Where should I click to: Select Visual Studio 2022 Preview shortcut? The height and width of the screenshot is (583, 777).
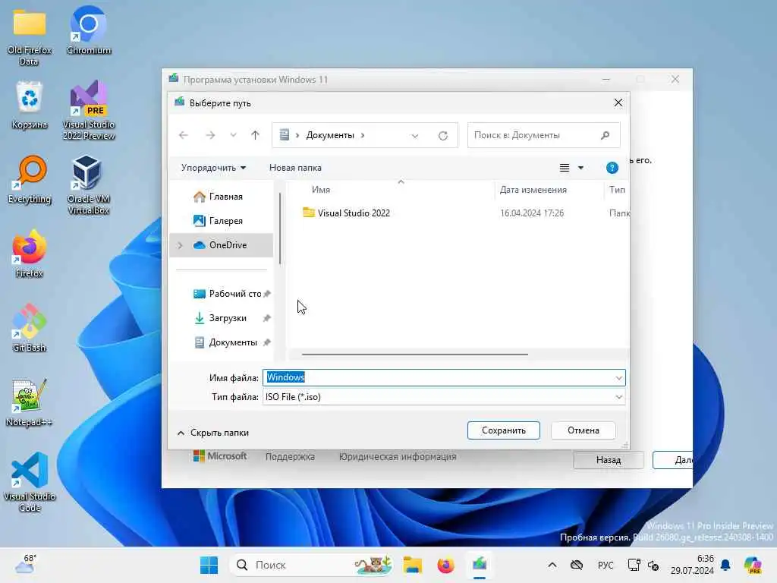[x=89, y=110]
